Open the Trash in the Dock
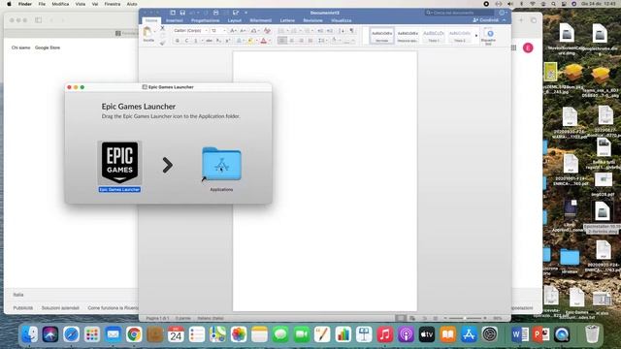The height and width of the screenshot is (349, 621). pos(592,333)
